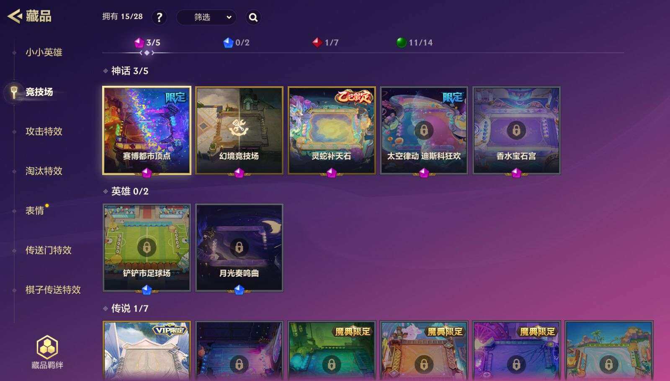Jump to red gem 1/7 section

click(x=325, y=43)
